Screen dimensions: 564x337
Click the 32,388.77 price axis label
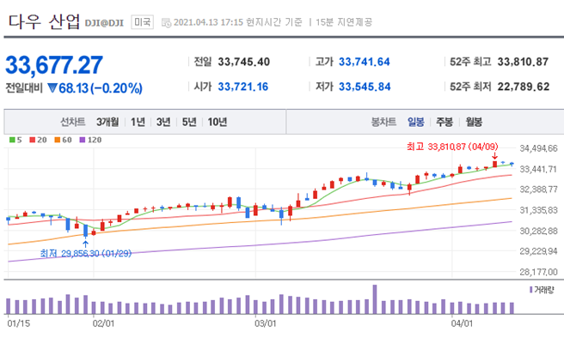click(538, 190)
